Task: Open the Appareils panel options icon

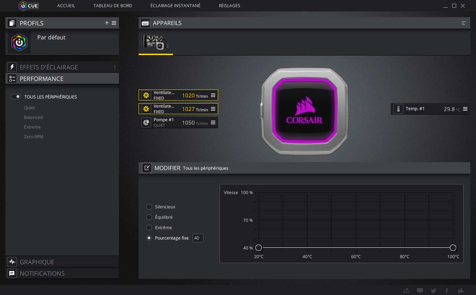Action: [x=464, y=23]
